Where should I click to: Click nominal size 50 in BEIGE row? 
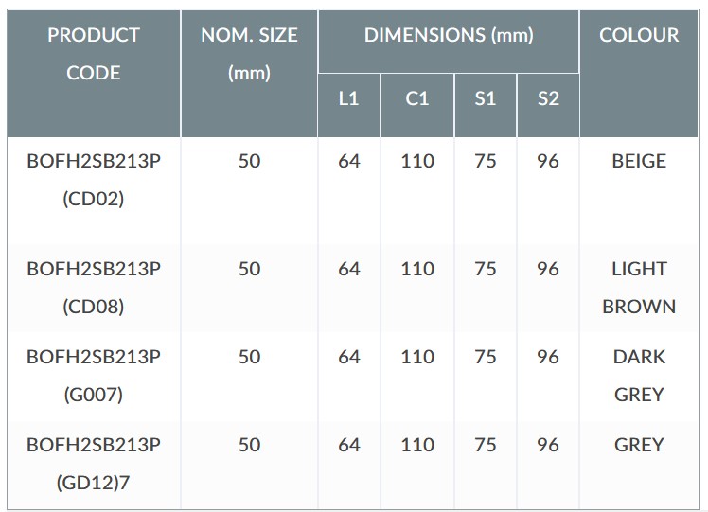[x=249, y=161]
